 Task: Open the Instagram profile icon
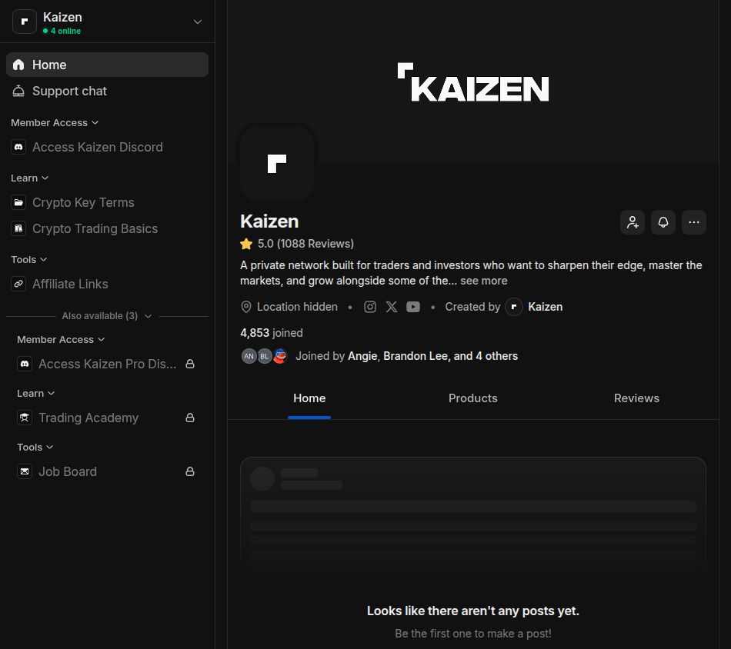coord(370,307)
